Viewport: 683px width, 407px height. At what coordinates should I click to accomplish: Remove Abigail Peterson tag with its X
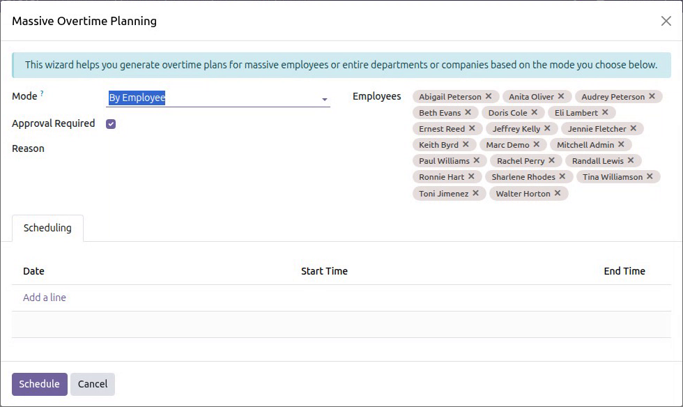coord(489,96)
